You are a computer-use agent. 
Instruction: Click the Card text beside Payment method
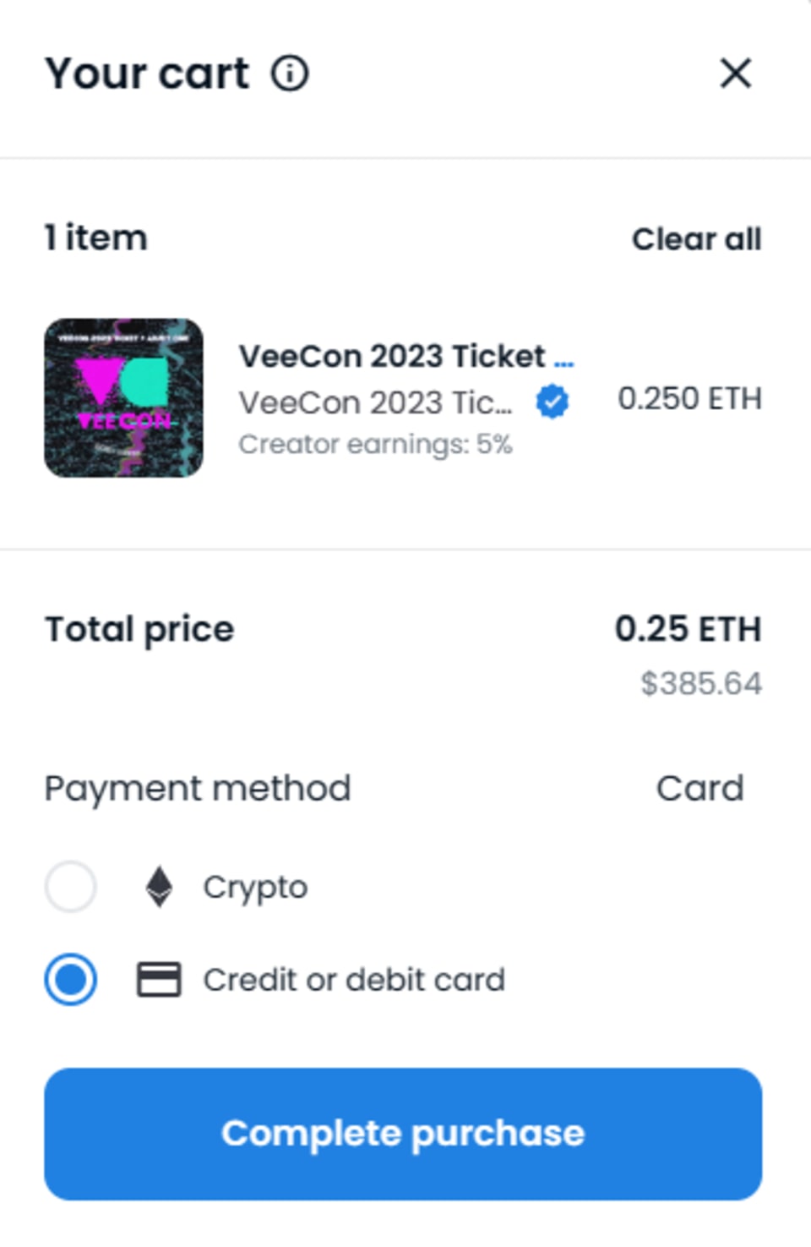click(699, 789)
